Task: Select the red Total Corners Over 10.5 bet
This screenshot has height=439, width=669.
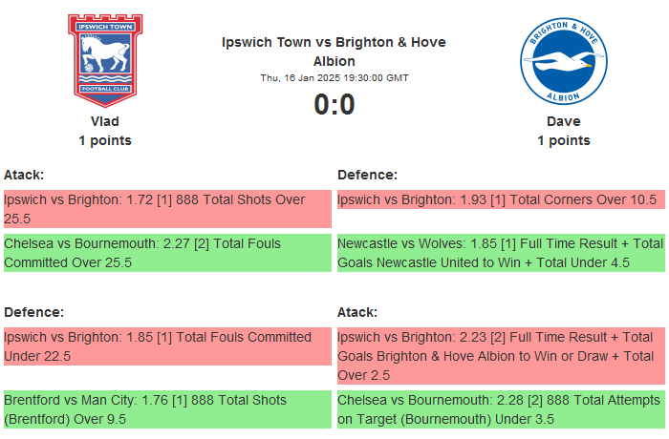Action: [x=500, y=199]
